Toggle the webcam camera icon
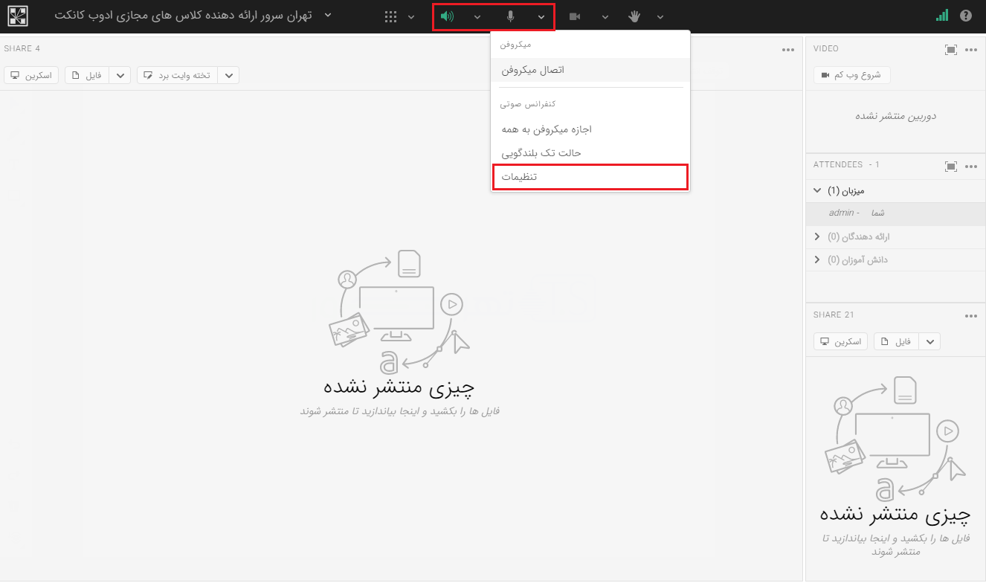The image size is (986, 583). [x=575, y=16]
